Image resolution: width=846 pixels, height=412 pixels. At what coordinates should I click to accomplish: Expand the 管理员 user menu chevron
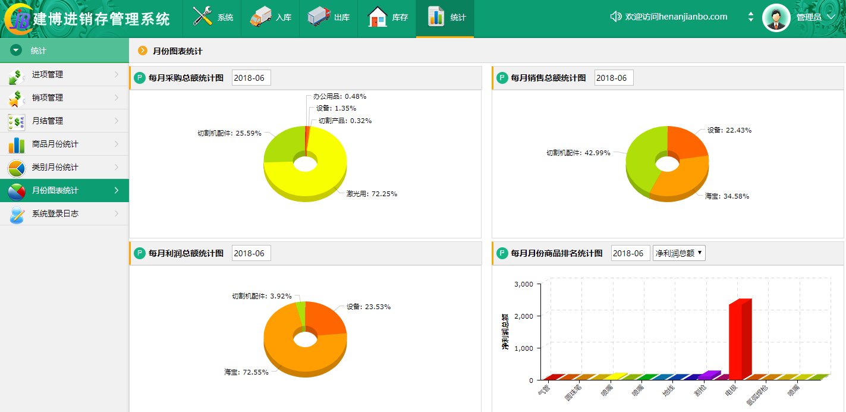(x=832, y=17)
